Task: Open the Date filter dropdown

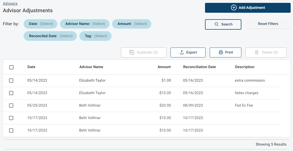Action: pyautogui.click(x=40, y=24)
